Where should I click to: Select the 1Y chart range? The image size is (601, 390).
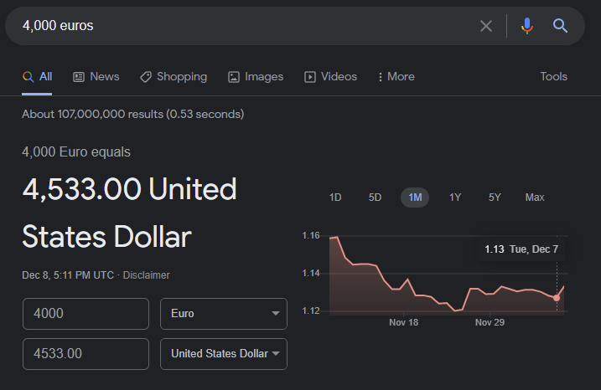pyautogui.click(x=455, y=198)
